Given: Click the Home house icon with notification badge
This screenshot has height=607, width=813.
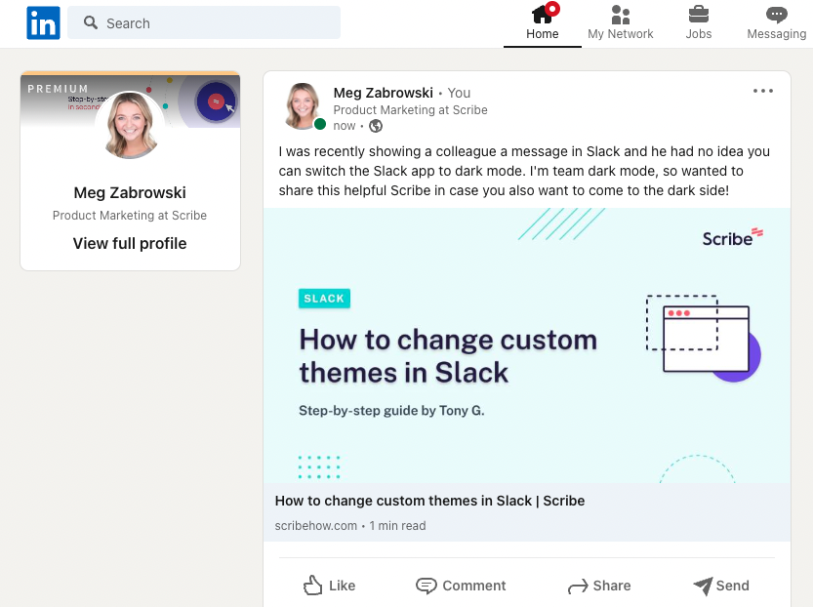Looking at the screenshot, I should pyautogui.click(x=545, y=13).
